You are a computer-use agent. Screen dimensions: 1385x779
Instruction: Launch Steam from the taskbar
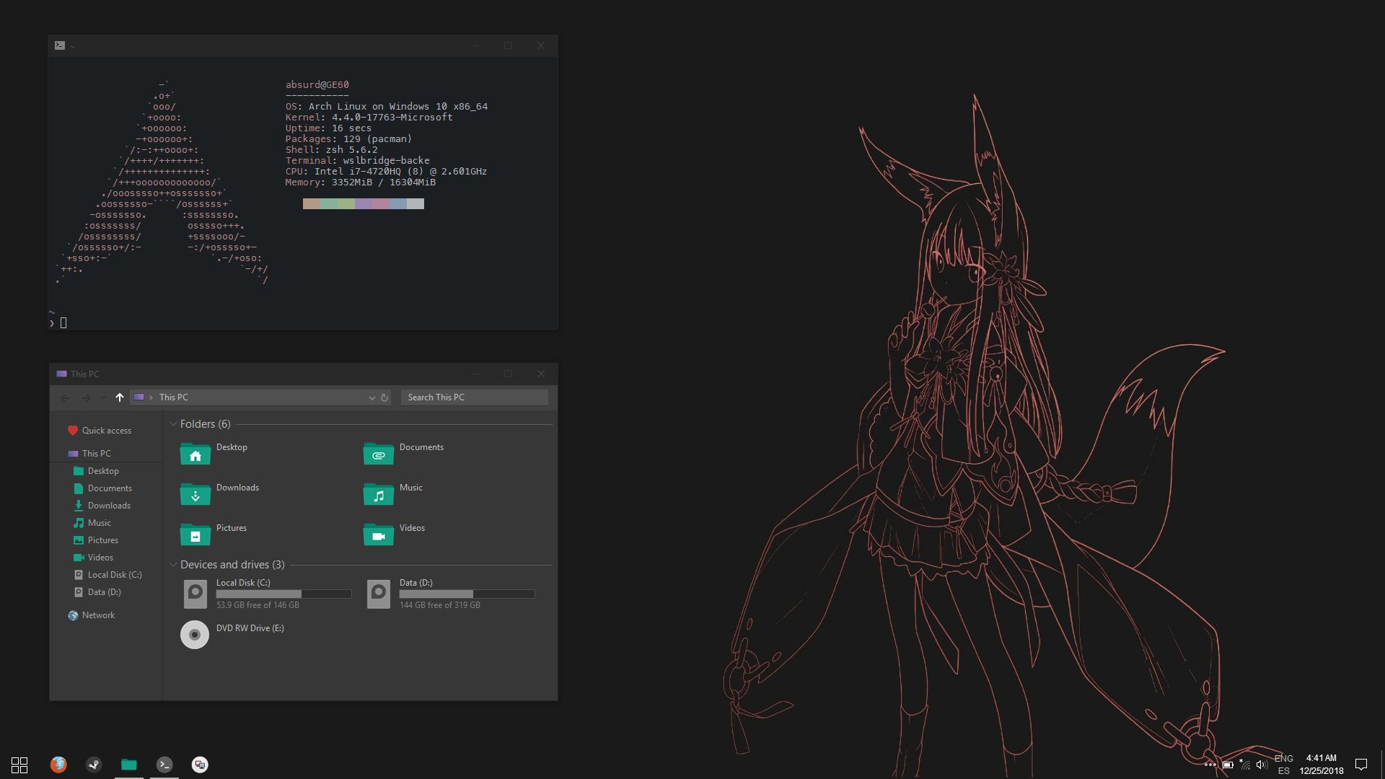(94, 765)
